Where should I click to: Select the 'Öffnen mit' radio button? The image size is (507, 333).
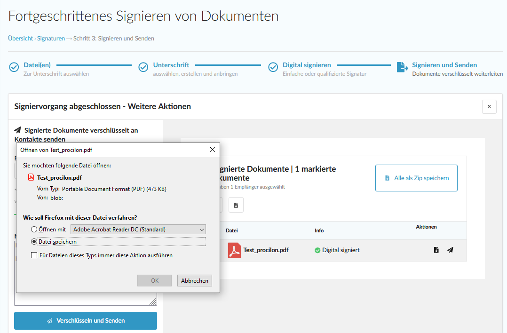click(x=34, y=230)
